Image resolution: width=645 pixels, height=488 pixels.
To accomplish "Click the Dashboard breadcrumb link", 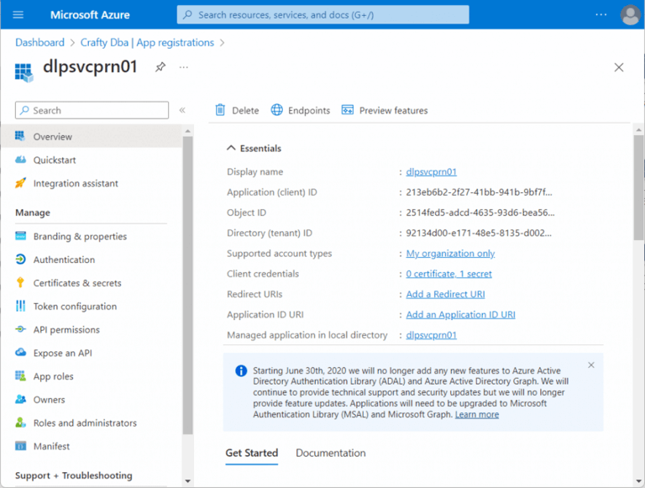I will point(40,42).
